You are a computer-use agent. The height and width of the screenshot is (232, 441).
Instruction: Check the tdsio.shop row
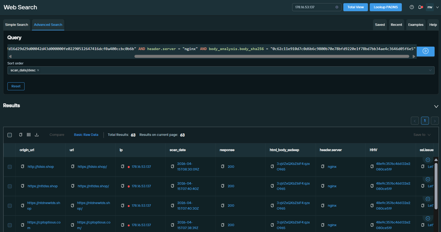[x=10, y=167]
